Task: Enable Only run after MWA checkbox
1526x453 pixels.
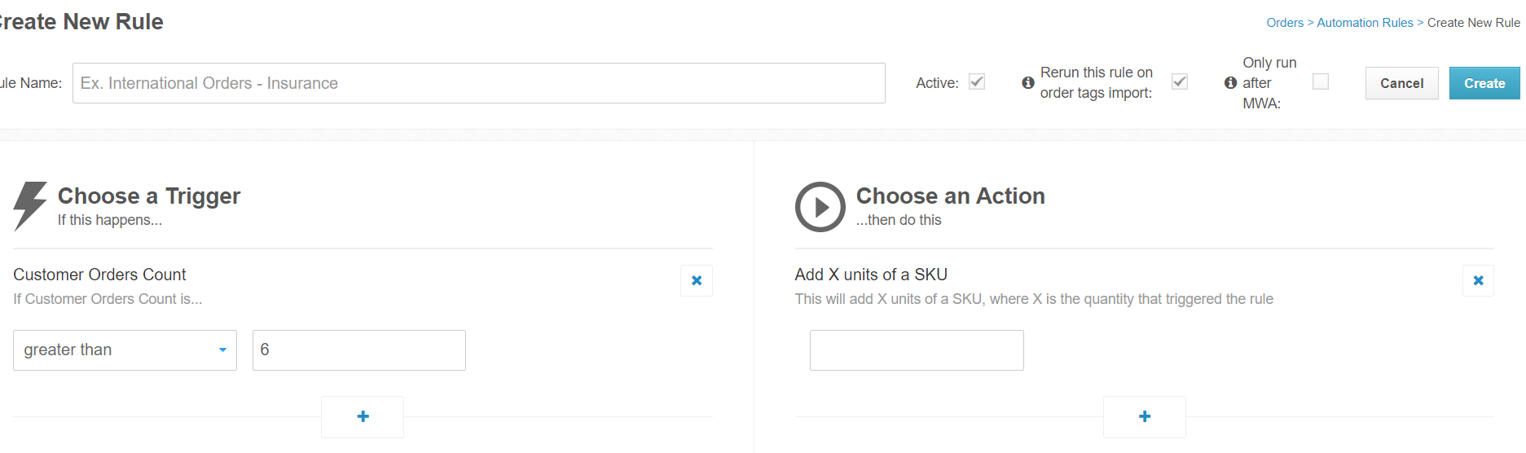Action: click(1321, 81)
